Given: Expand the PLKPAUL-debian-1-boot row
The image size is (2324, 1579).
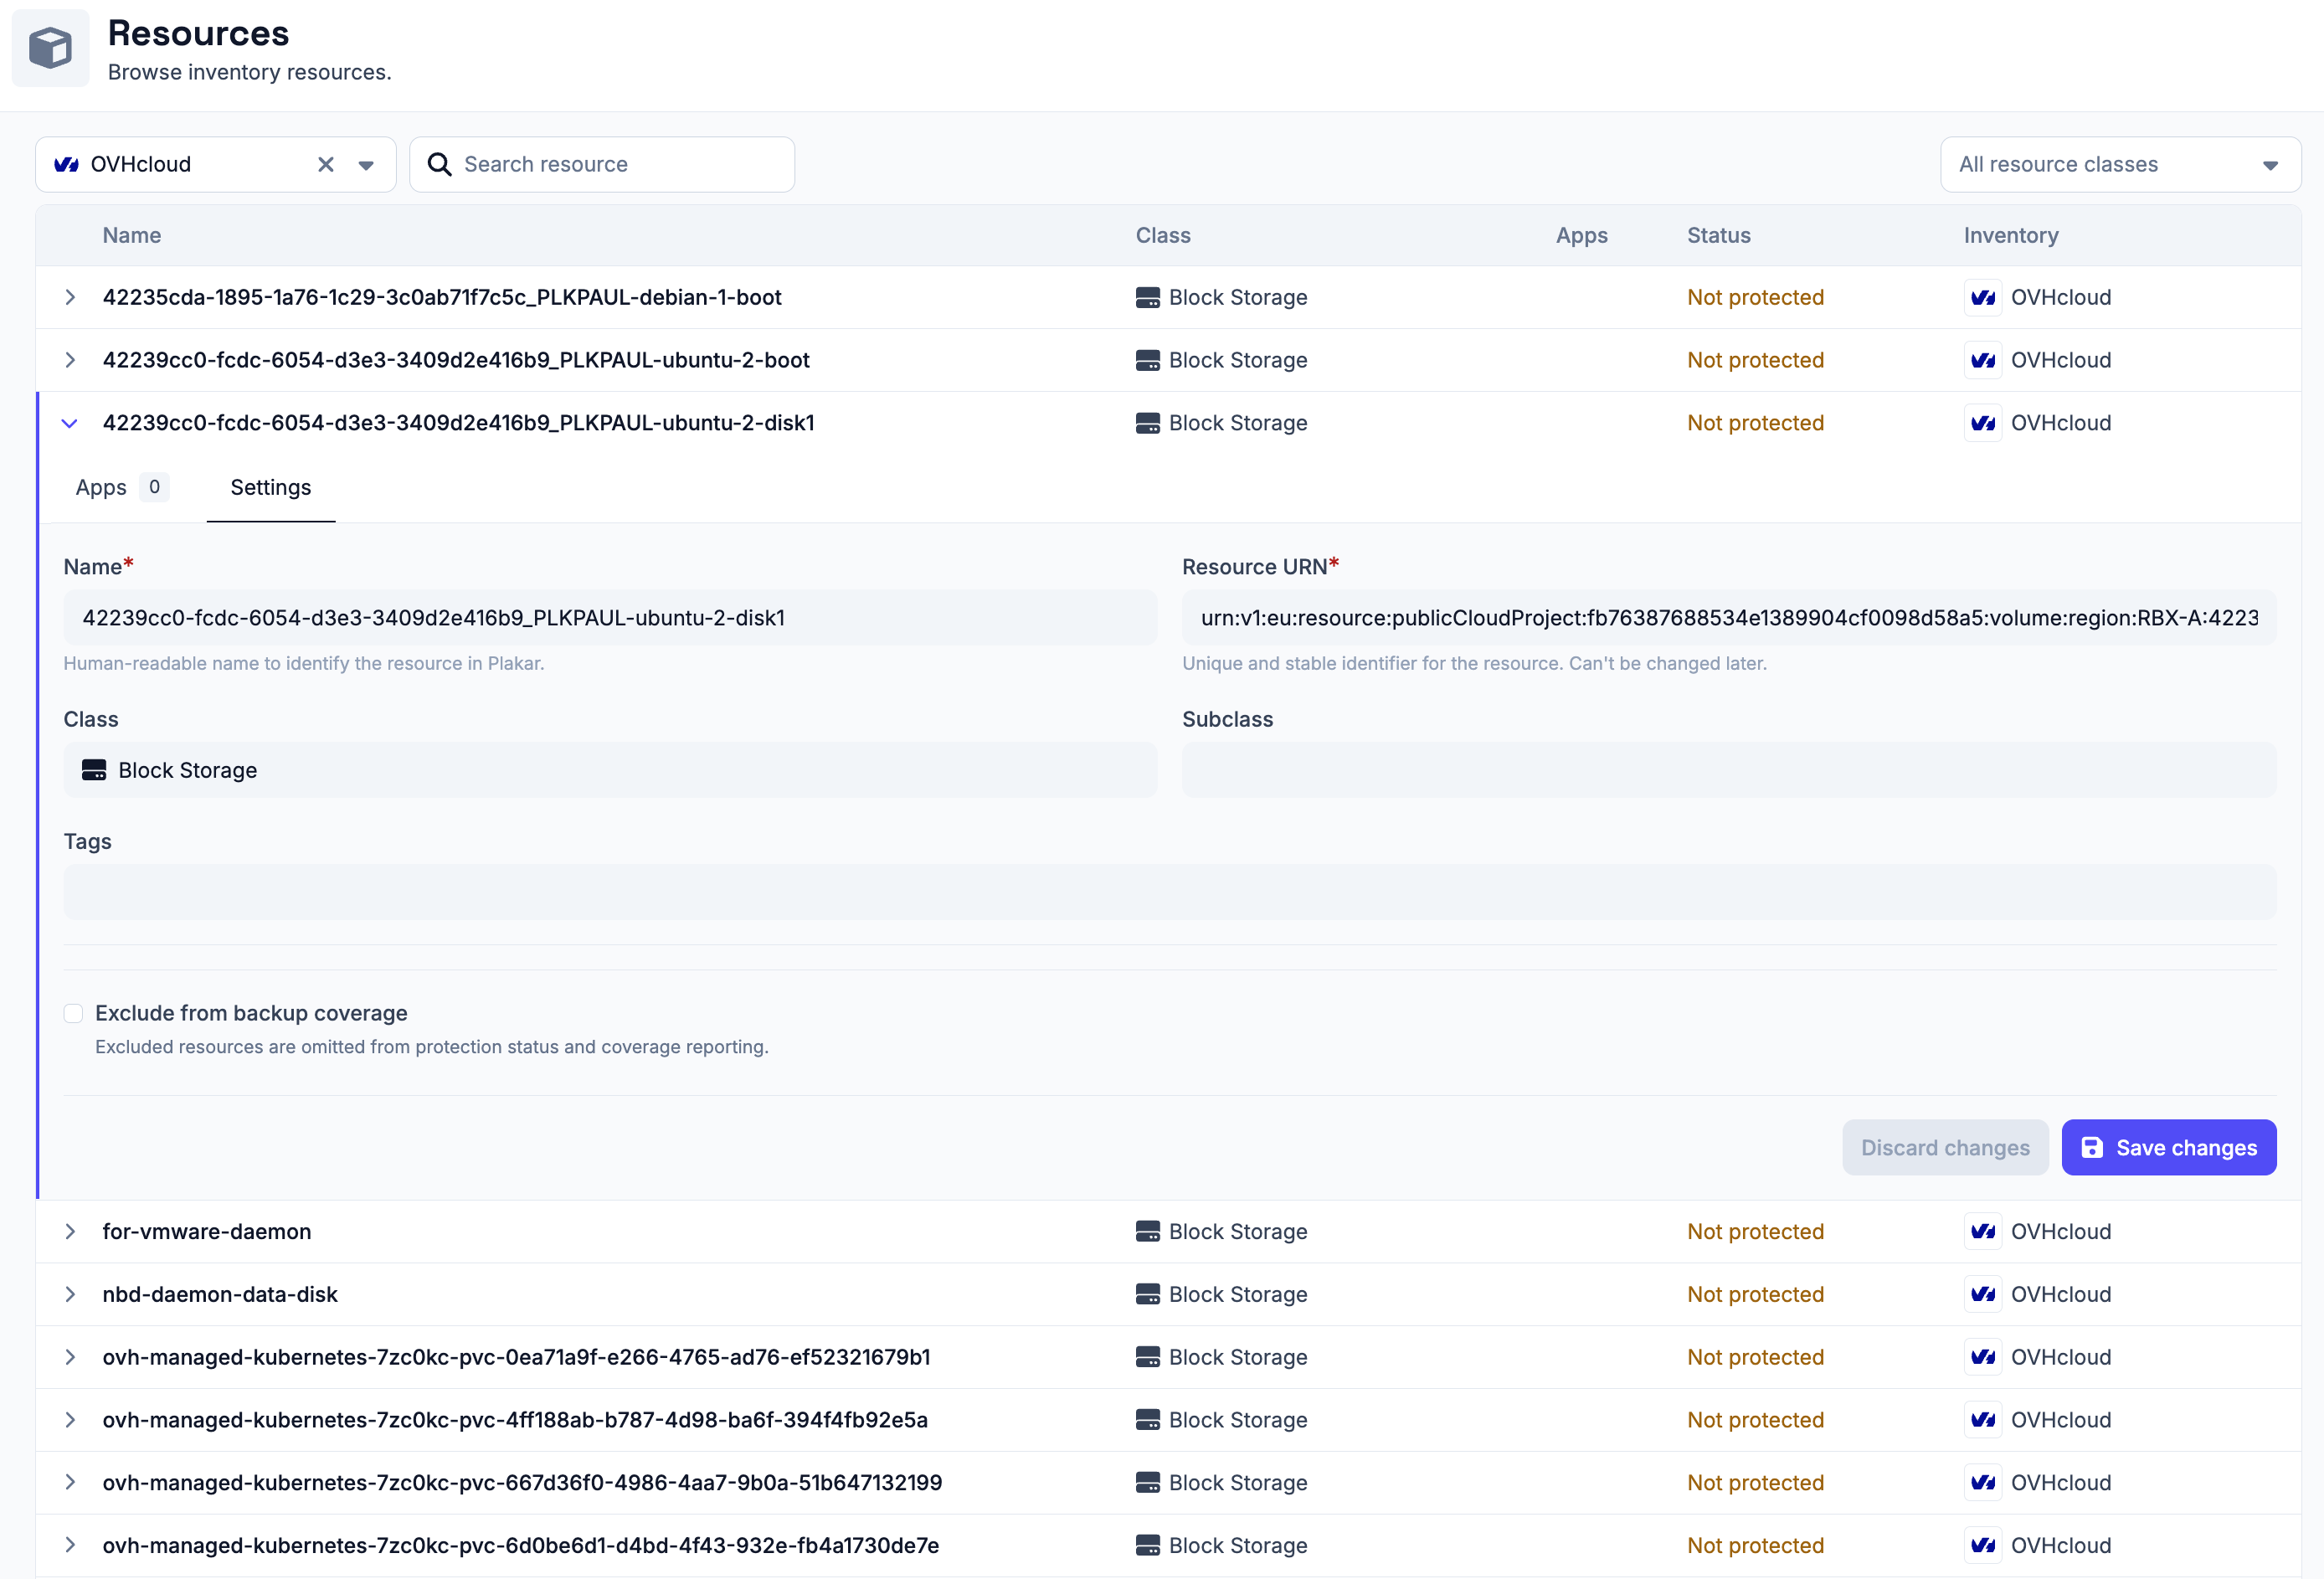Looking at the screenshot, I should (x=70, y=297).
